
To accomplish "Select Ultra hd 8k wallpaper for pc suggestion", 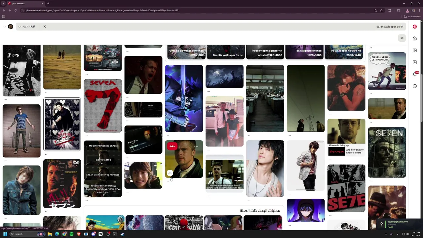I will click(186, 52).
